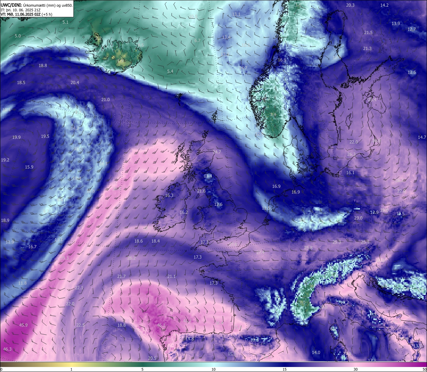
Task: Click the 15.1 value over Spain
Action: click(232, 354)
